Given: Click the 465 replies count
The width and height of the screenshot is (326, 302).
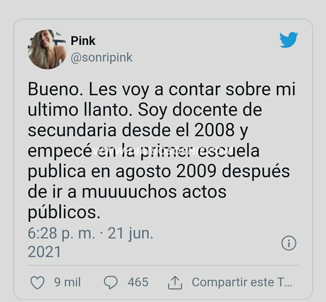Looking at the screenshot, I should [138, 282].
